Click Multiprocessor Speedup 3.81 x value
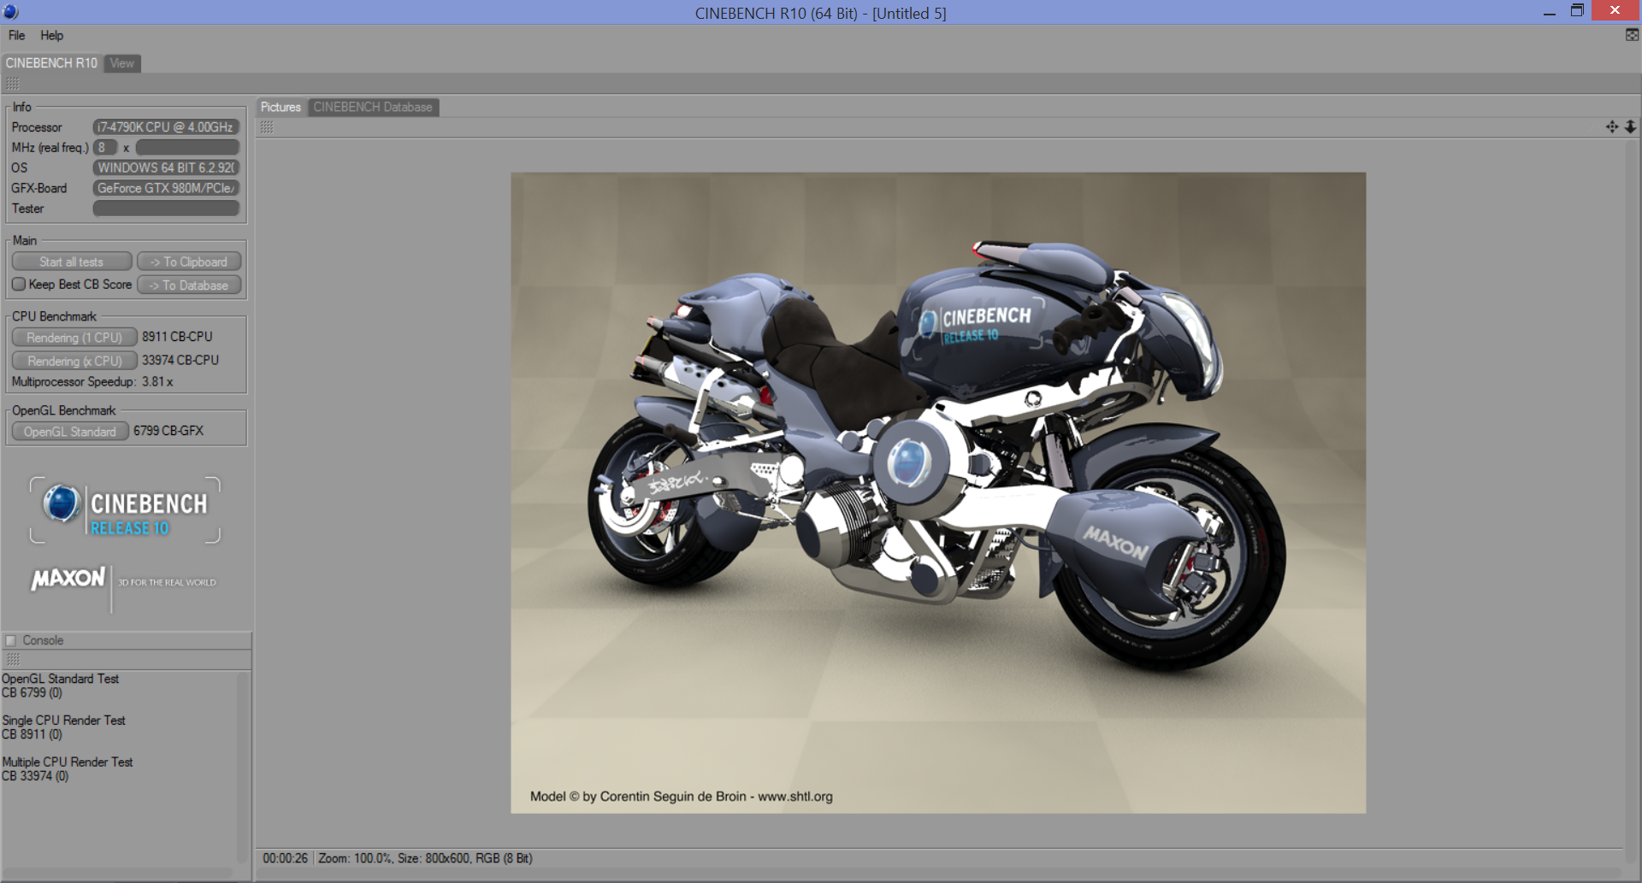Viewport: 1642px width, 883px height. point(157,381)
